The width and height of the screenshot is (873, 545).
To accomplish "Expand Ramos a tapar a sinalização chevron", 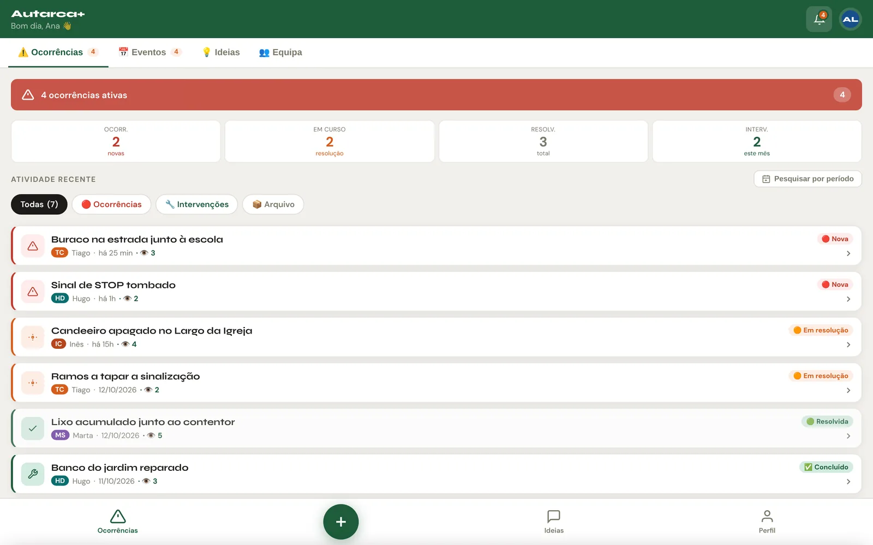I will pyautogui.click(x=848, y=390).
